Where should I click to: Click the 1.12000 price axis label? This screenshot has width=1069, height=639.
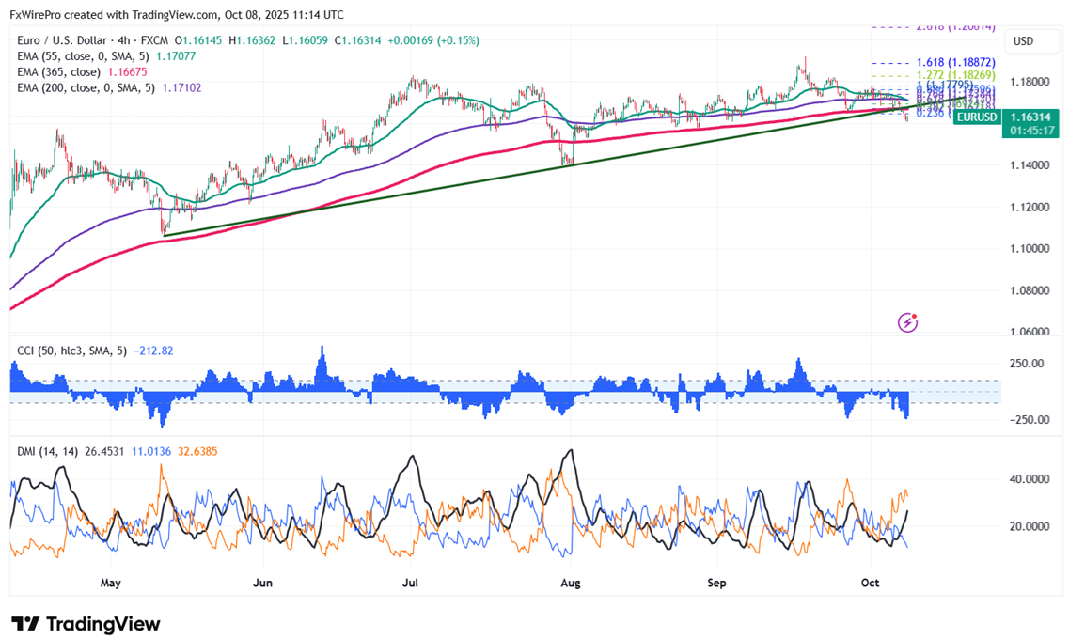click(1030, 207)
